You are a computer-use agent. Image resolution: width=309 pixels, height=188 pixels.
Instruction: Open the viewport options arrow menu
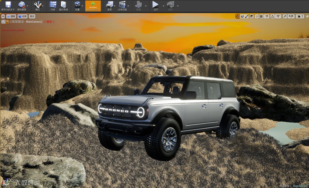tap(3, 16)
